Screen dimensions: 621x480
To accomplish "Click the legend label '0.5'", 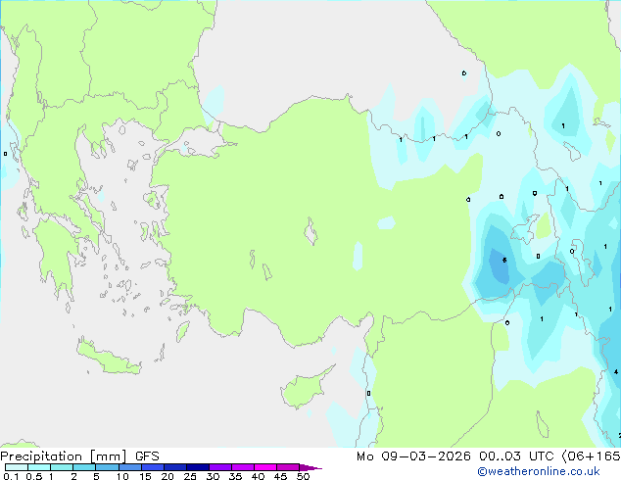I will 34,476.
